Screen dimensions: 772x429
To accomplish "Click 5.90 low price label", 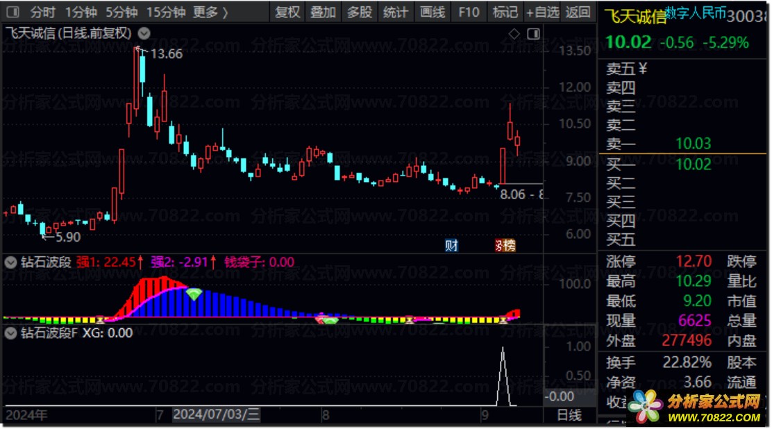I will click(x=68, y=237).
